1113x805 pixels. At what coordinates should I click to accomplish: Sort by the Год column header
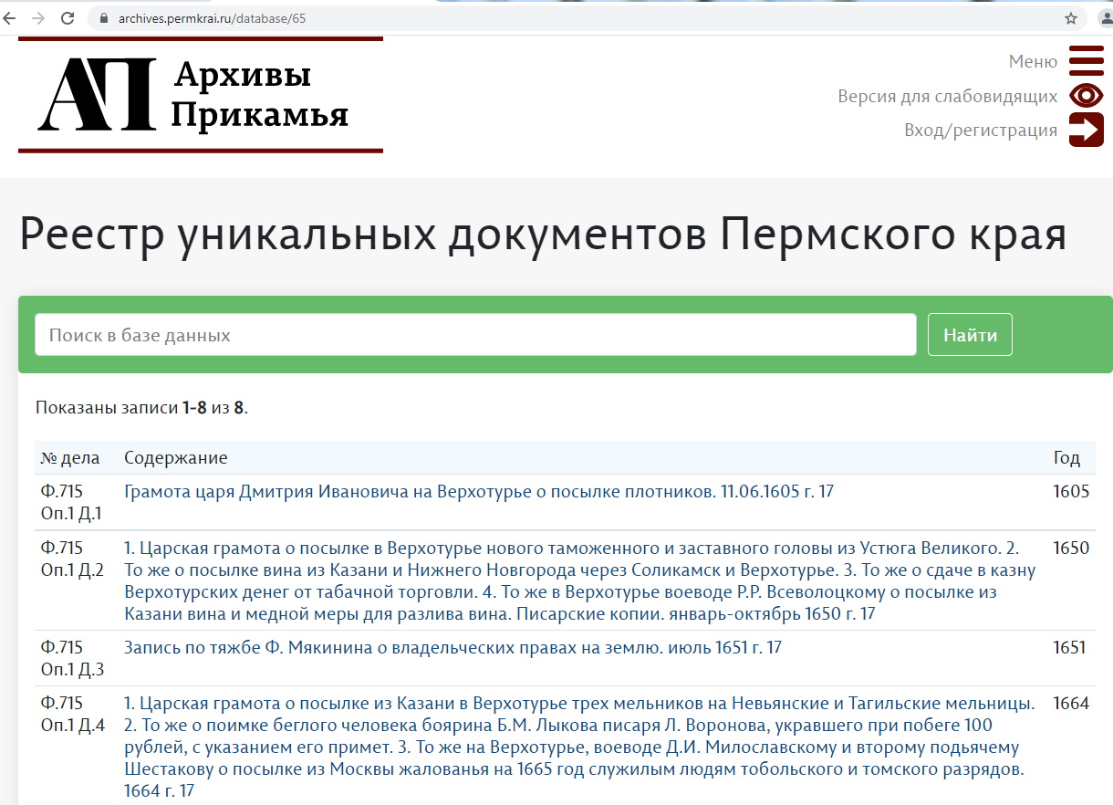click(1066, 457)
